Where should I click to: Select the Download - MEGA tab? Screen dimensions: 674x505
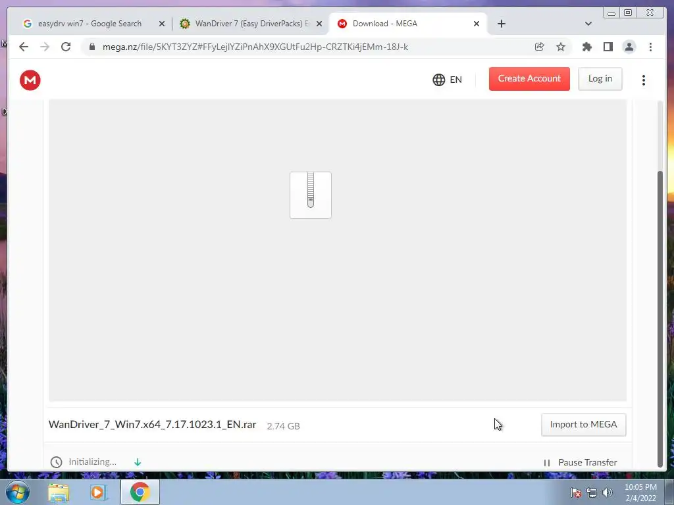[x=407, y=24]
